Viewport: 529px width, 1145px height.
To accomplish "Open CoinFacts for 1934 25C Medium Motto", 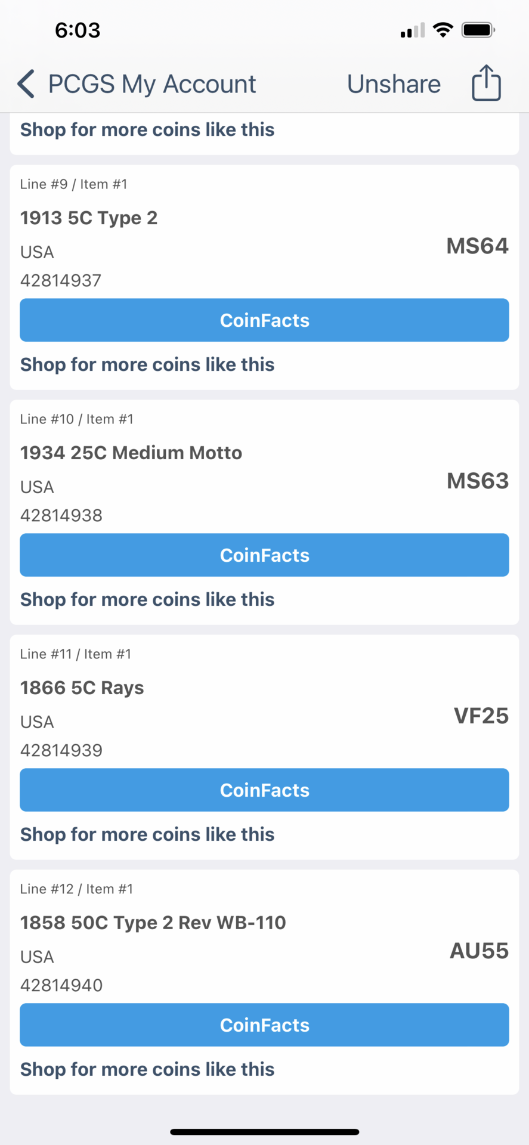I will point(264,555).
